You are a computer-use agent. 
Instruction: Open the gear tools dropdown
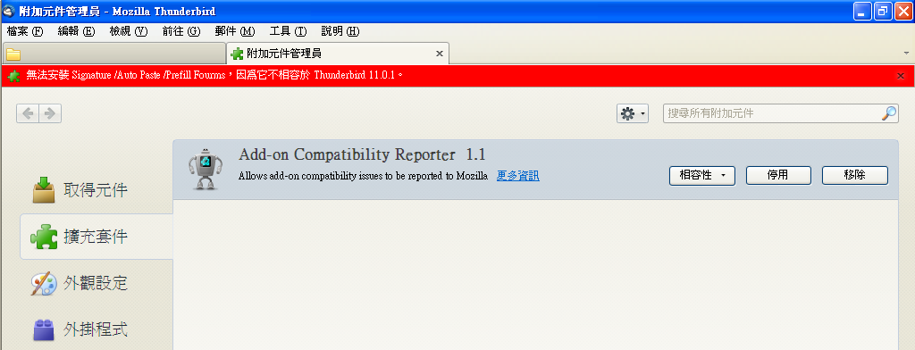tap(633, 113)
